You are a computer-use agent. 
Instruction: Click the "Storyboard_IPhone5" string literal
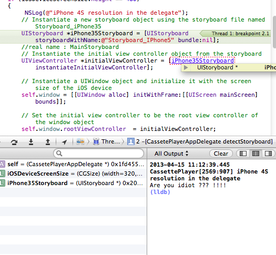[137, 40]
